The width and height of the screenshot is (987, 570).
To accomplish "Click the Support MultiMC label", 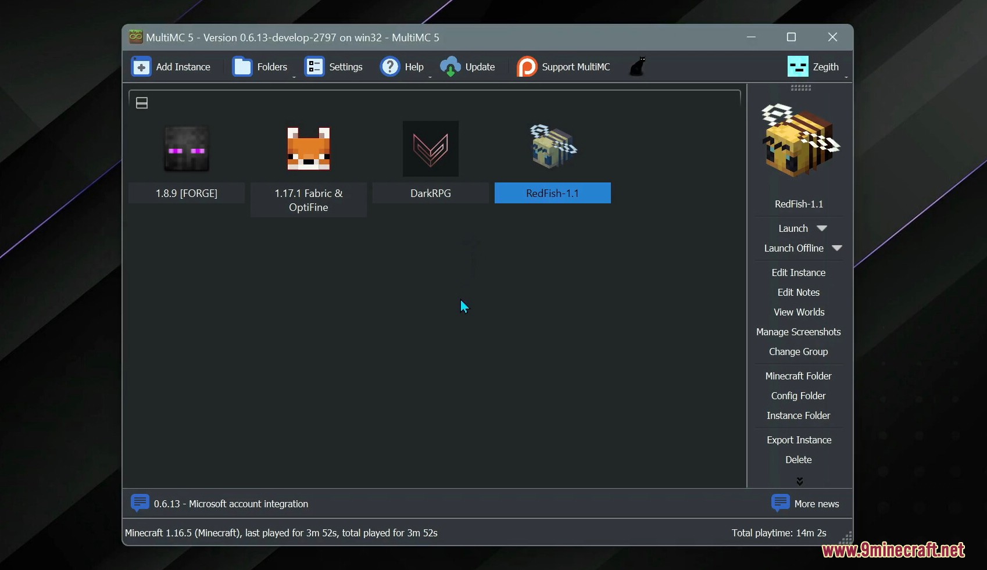I will [576, 67].
